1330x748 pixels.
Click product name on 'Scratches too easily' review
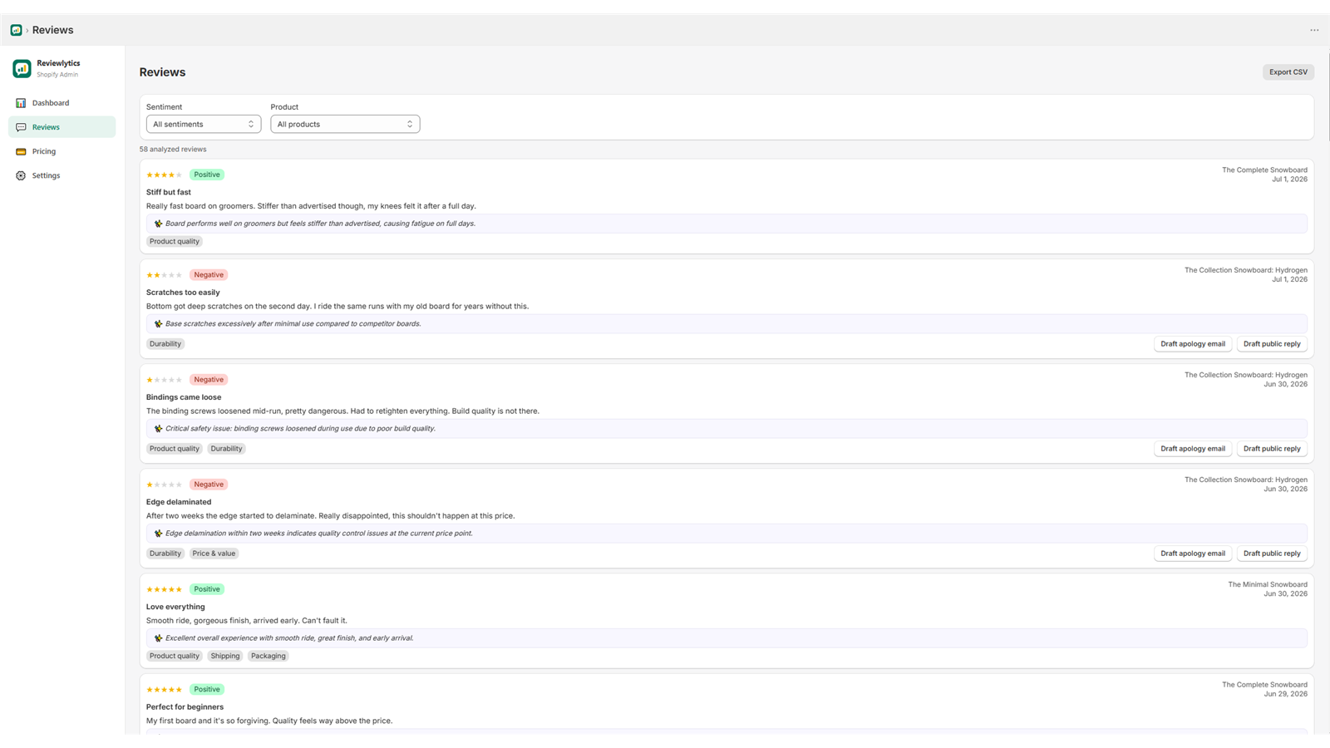pos(1246,270)
